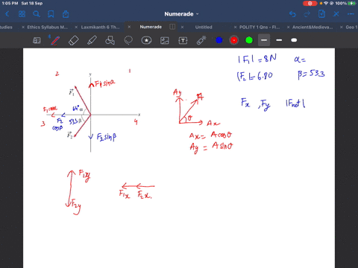Viewport: 358px width, 268px height.
Task: Open the share/export icon
Action: [66, 14]
